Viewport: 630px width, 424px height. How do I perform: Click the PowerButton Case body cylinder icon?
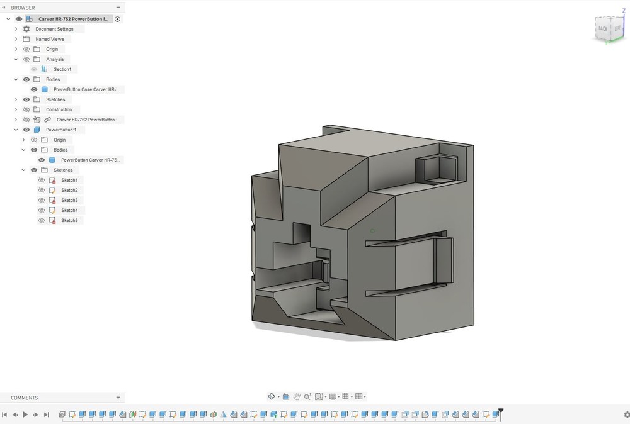click(45, 89)
